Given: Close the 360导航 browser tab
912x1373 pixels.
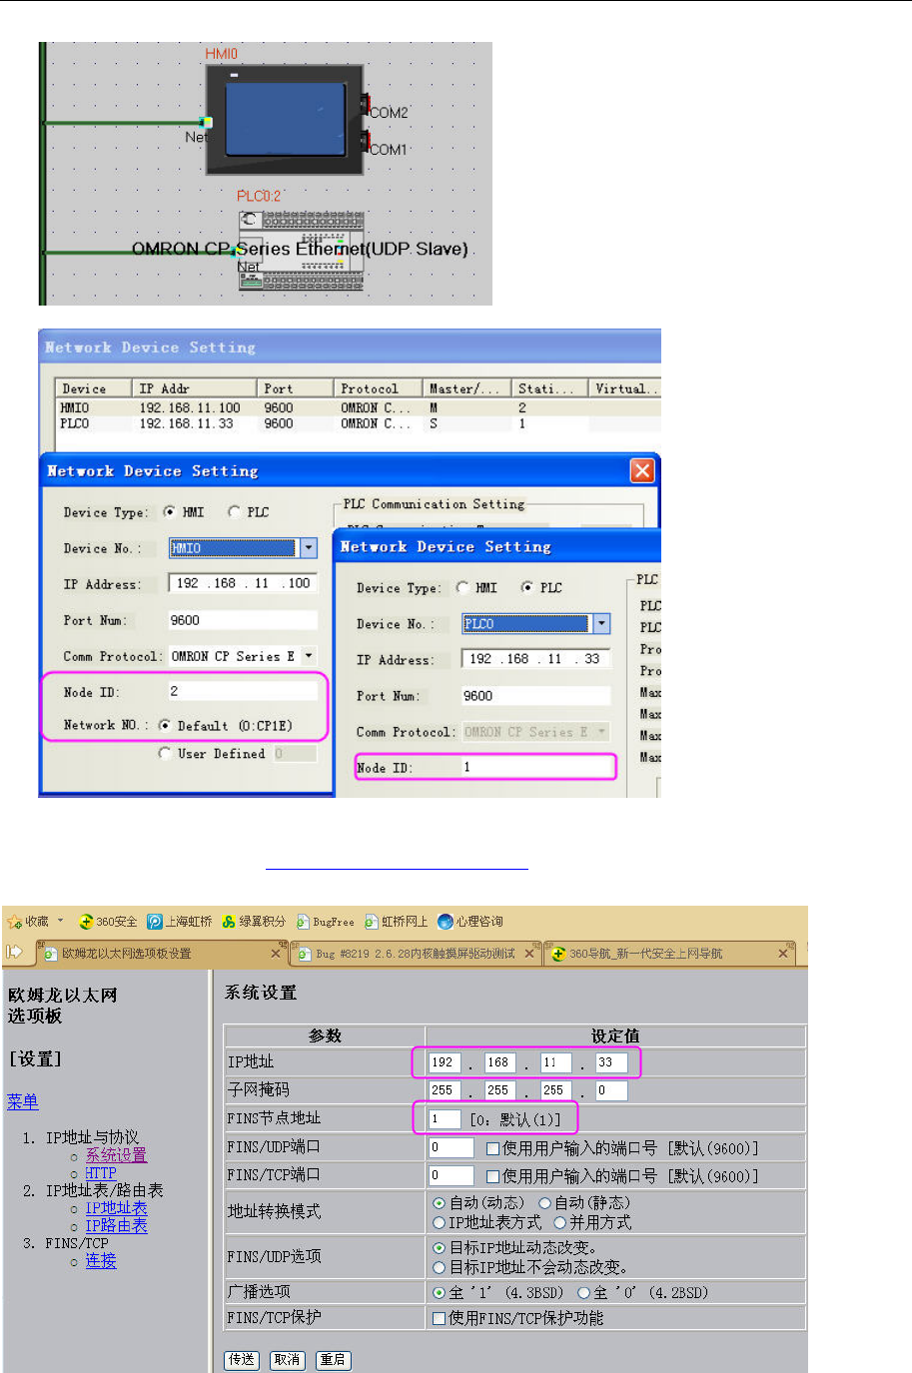Looking at the screenshot, I should [784, 954].
